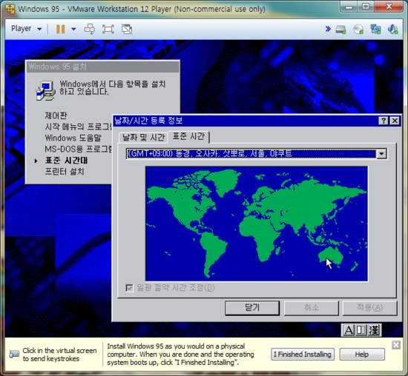Click the IME 漢 Hanja button
408x376 pixels.
tap(374, 330)
